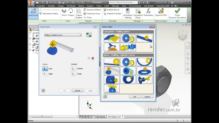The image size is (219, 123).
Task: Finish Dynamic Simulation with green checkmark
Action: pos(177,13)
